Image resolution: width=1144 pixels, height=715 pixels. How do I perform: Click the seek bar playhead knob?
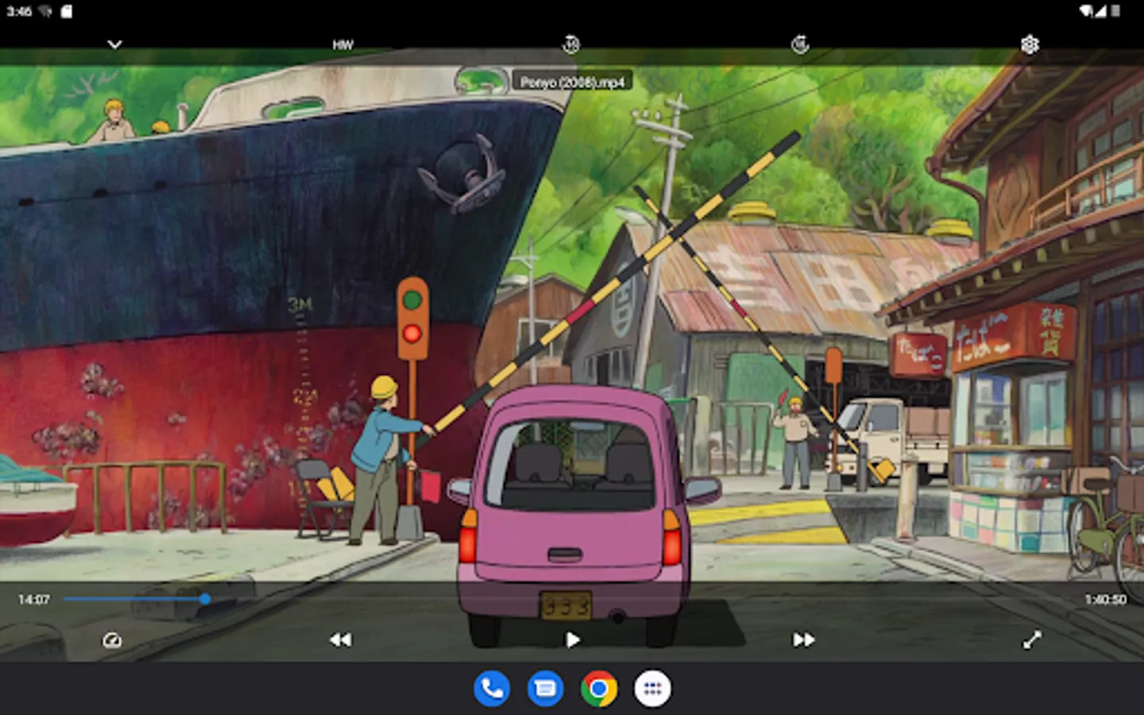(x=204, y=599)
